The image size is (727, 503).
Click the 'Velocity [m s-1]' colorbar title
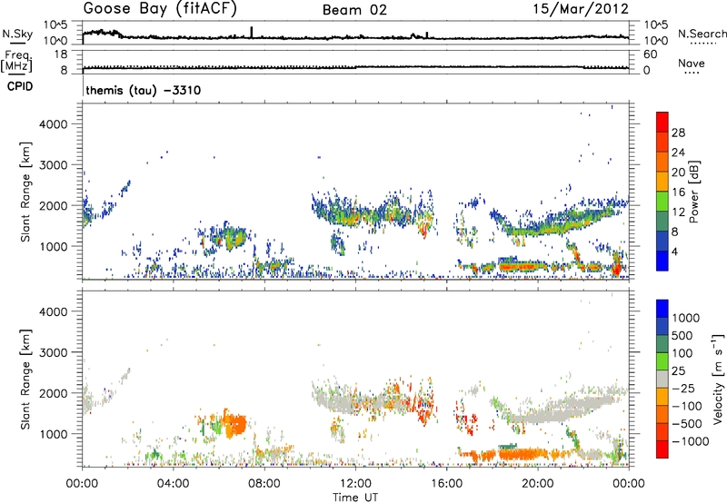tap(718, 379)
